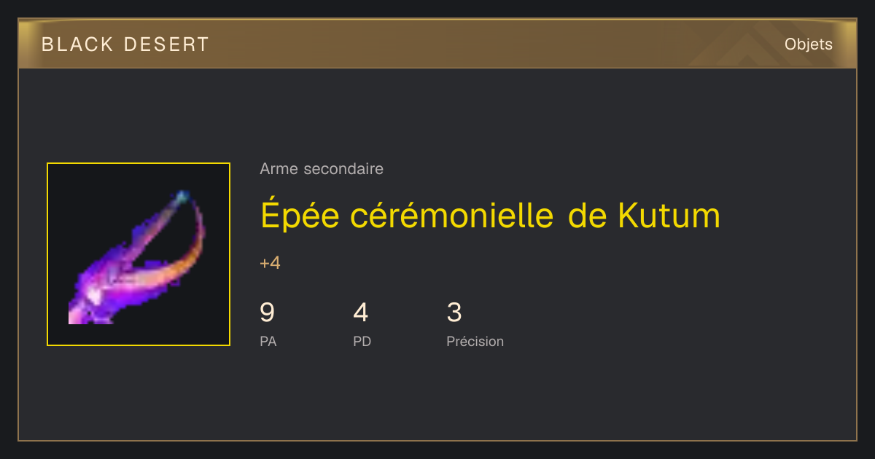
Task: Select the +4 enhancement level
Action: pyautogui.click(x=270, y=263)
